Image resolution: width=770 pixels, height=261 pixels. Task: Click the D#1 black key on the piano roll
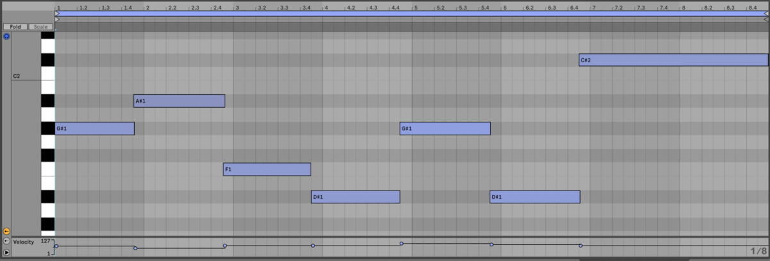click(48, 197)
